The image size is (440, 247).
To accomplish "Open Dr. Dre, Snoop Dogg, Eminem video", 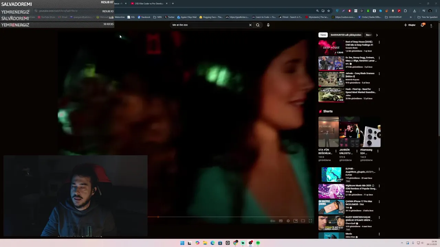I will [x=331, y=63].
